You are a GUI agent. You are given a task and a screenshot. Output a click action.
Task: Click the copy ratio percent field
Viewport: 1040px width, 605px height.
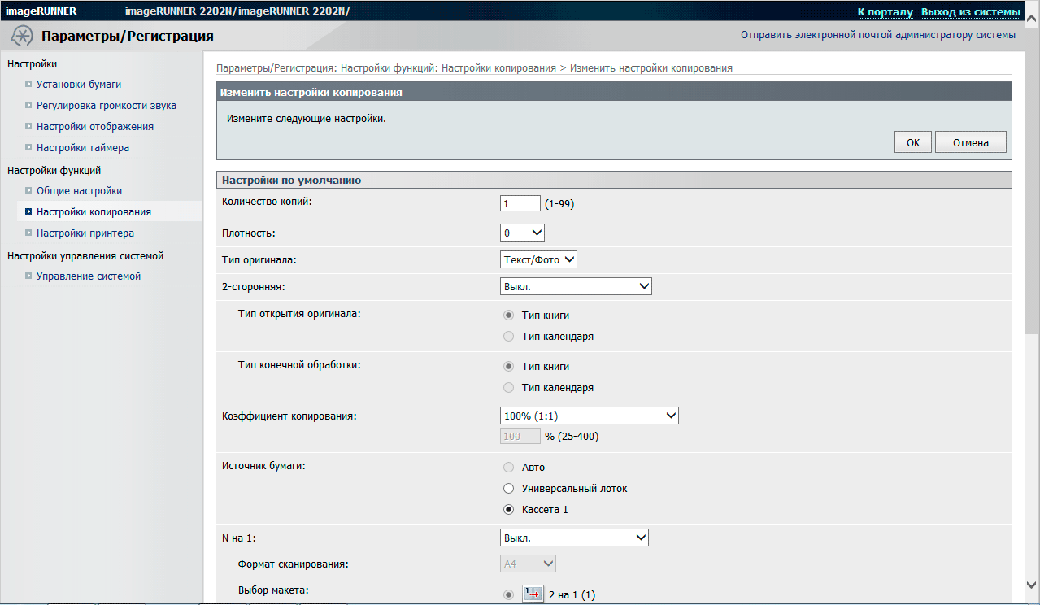[520, 437]
